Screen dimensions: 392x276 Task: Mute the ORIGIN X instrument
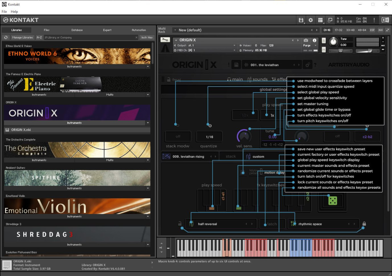point(324,50)
